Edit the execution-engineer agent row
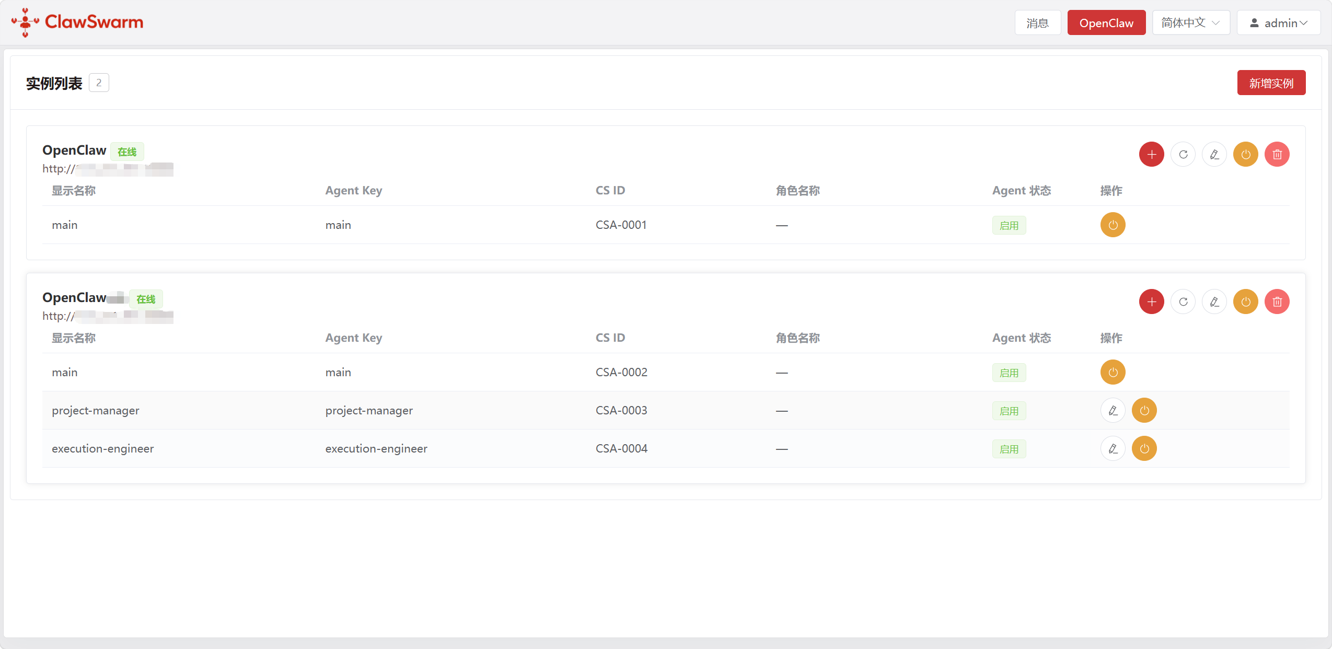1332x649 pixels. pos(1113,448)
